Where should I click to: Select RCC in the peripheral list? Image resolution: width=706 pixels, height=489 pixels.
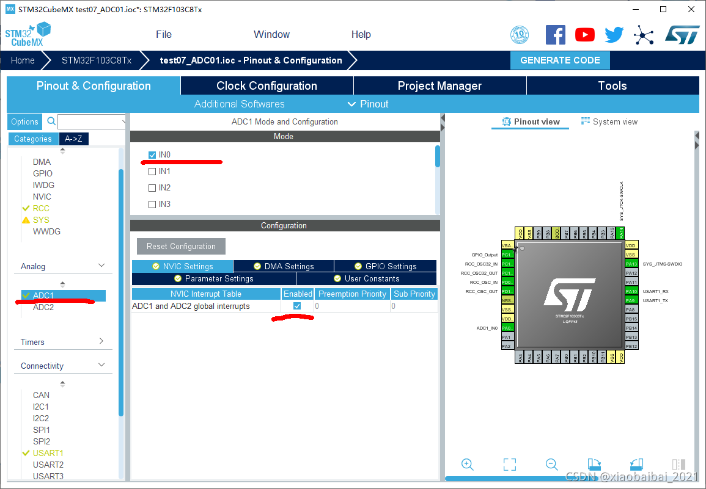click(x=41, y=208)
